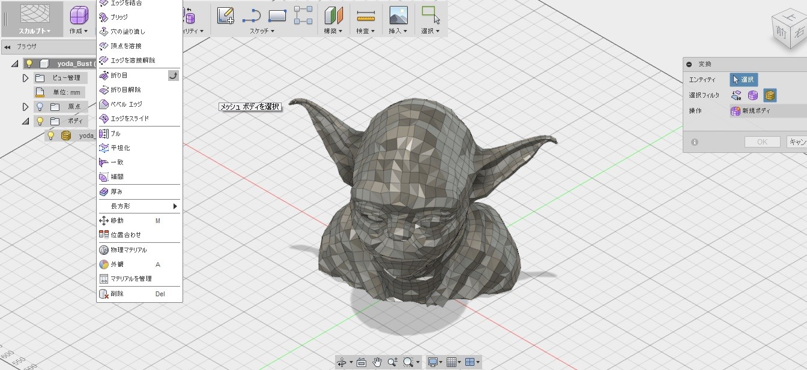Click the Create Sketch icon
This screenshot has width=807, height=370.
coord(226,15)
